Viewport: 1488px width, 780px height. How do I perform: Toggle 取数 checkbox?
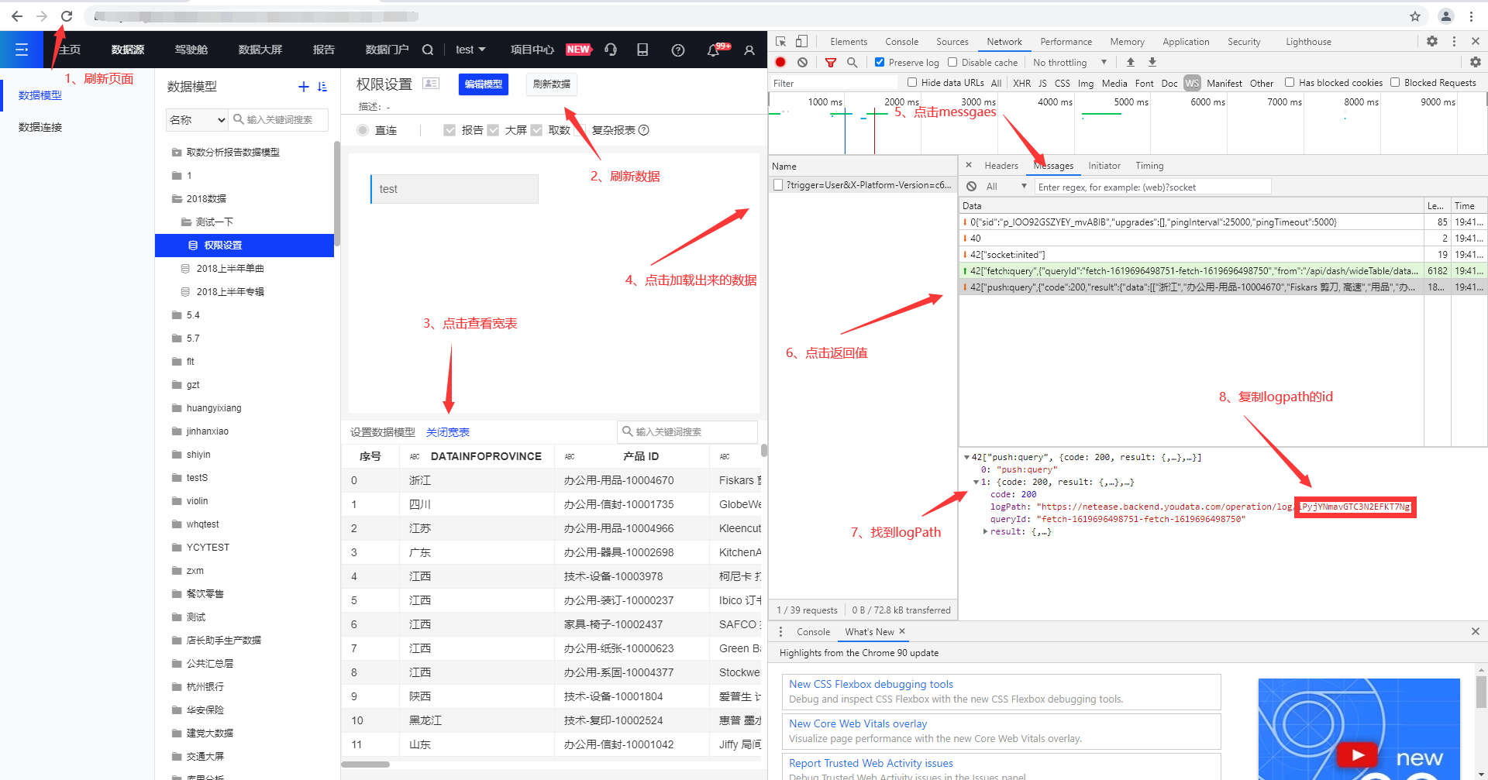tap(536, 130)
